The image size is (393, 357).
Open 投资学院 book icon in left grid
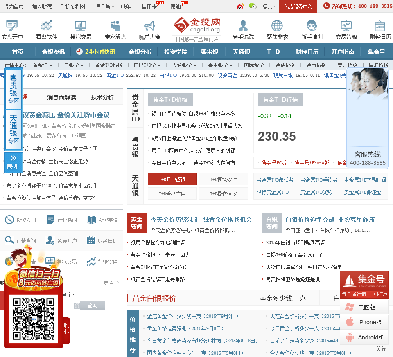(91, 220)
